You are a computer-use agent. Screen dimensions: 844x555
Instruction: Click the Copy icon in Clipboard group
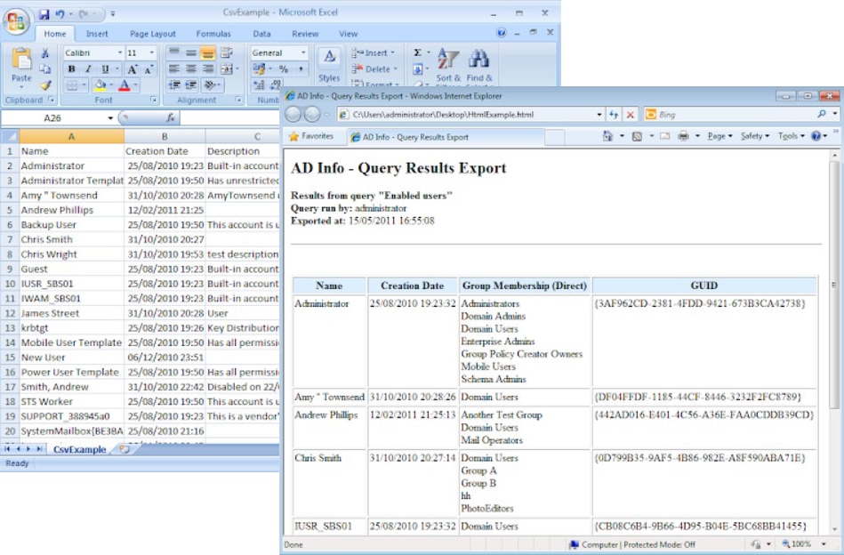click(x=45, y=68)
